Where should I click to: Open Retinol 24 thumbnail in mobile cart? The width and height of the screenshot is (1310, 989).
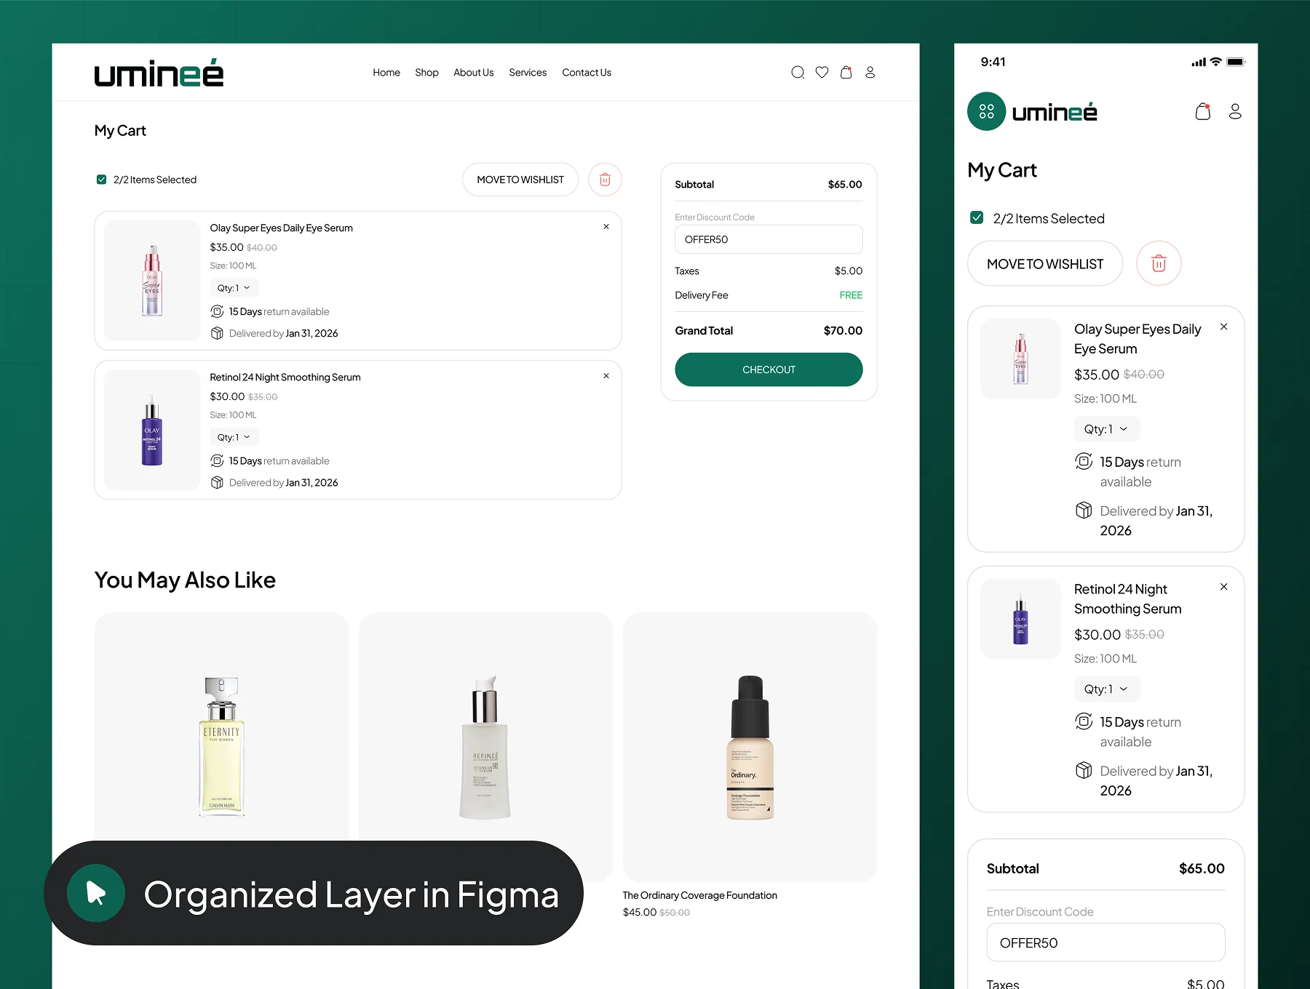tap(1020, 619)
